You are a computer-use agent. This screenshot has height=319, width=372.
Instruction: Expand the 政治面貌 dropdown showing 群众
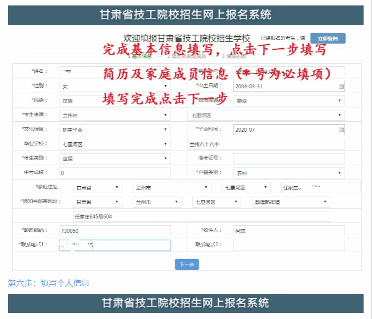coord(289,101)
